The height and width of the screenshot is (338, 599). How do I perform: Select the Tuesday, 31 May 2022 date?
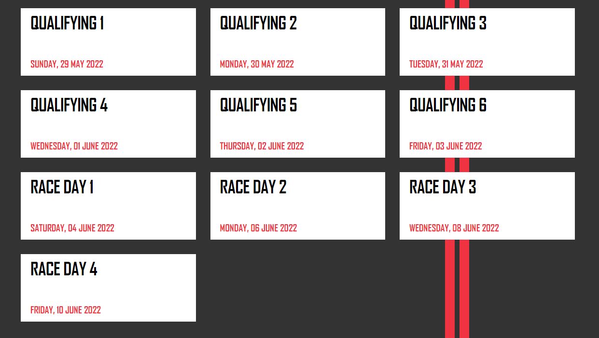click(x=446, y=64)
